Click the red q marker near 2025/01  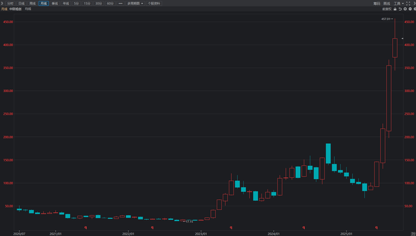click(376, 228)
